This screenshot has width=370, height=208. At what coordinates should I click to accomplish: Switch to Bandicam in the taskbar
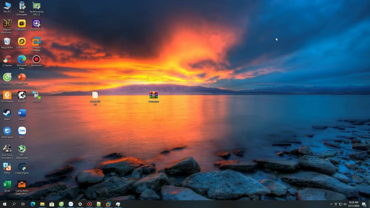click(90, 204)
